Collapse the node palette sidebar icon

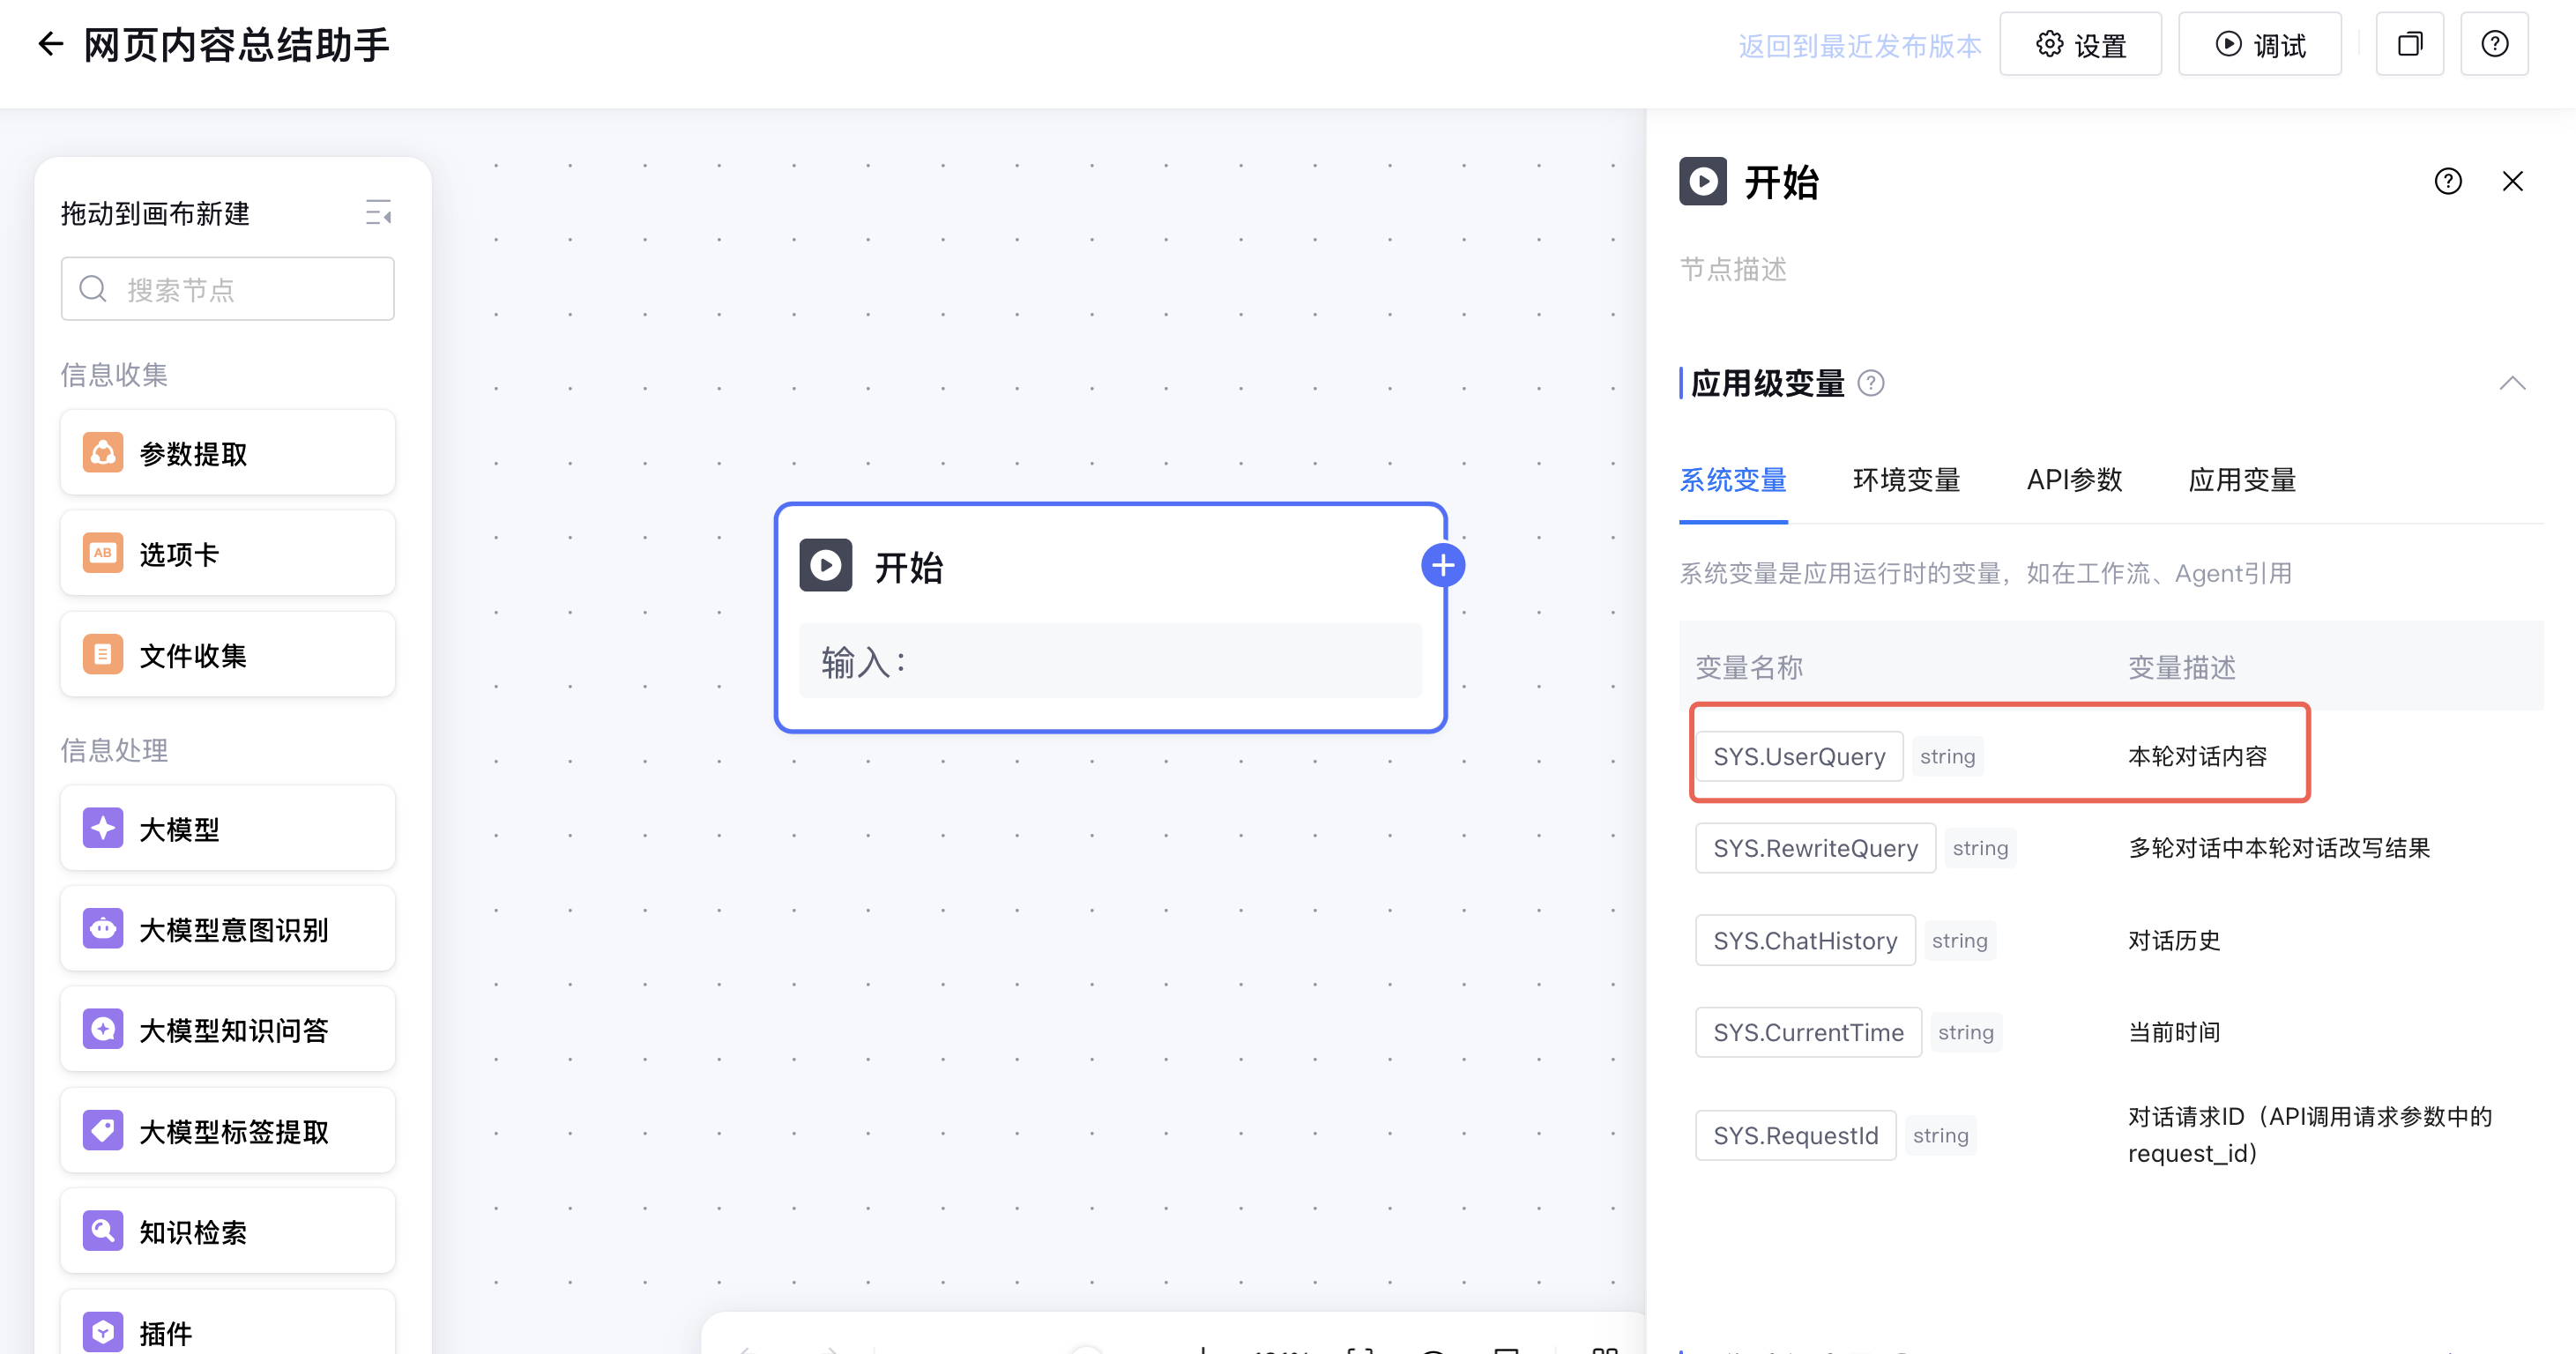point(378,212)
